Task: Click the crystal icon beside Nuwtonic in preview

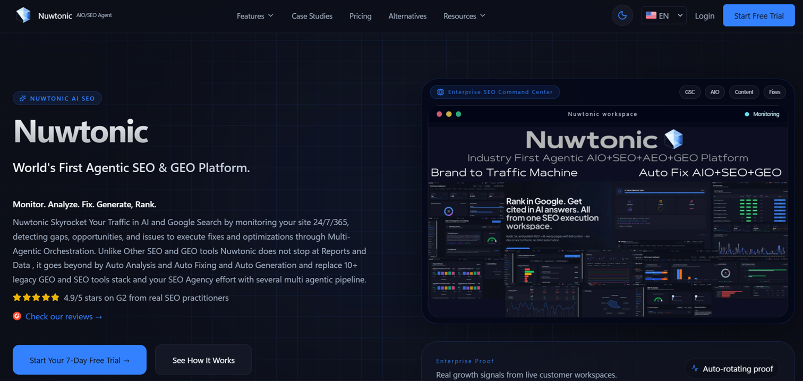Action: (x=674, y=139)
